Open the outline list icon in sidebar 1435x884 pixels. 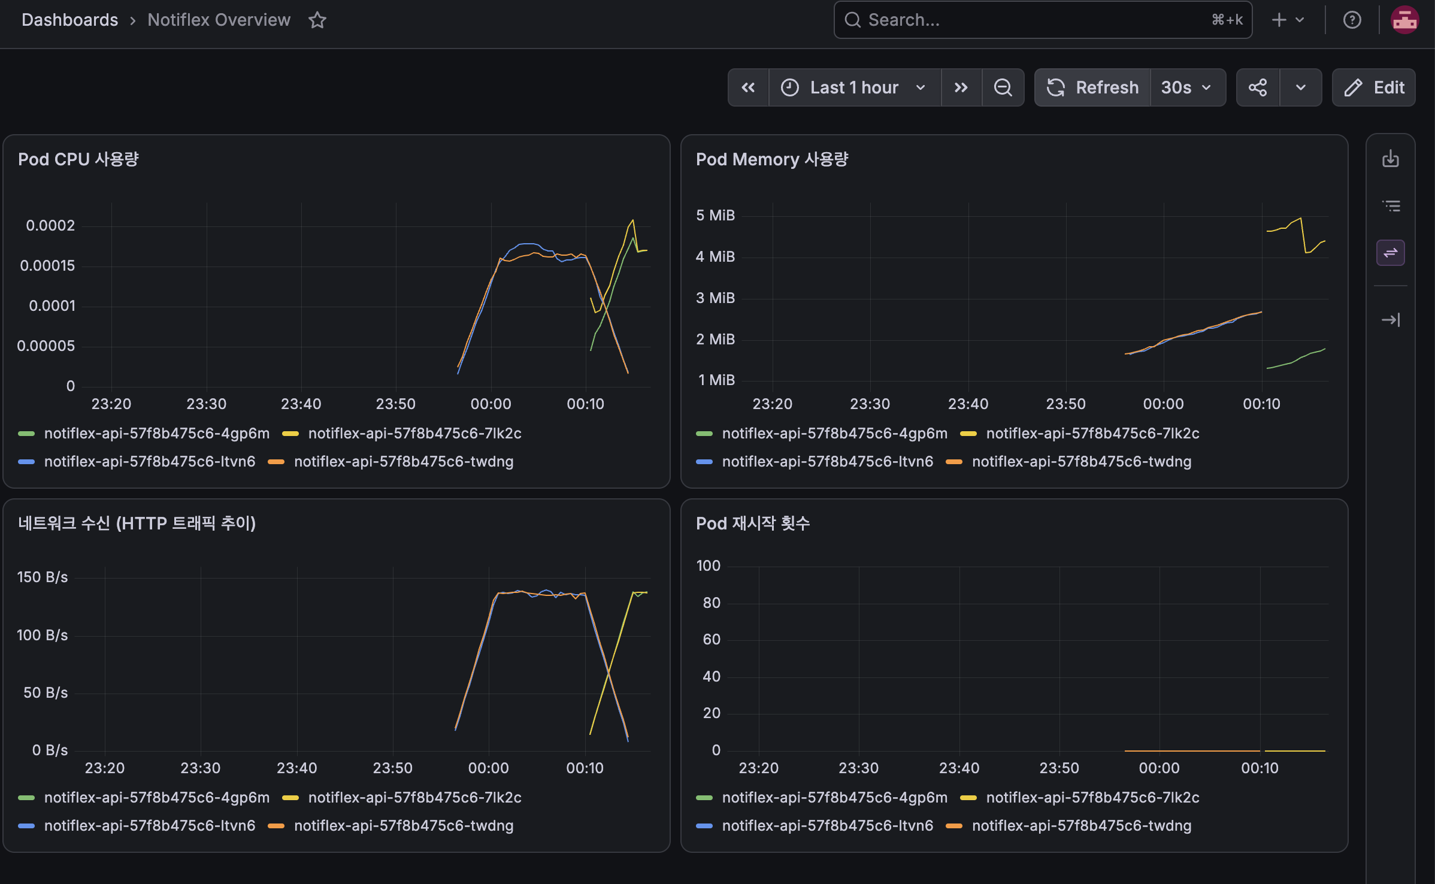pos(1391,206)
